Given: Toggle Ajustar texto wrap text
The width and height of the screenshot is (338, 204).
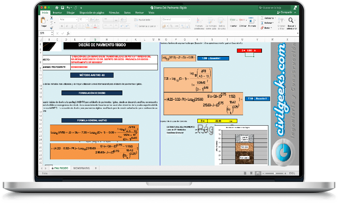Looking at the screenshot, I should coord(143,20).
